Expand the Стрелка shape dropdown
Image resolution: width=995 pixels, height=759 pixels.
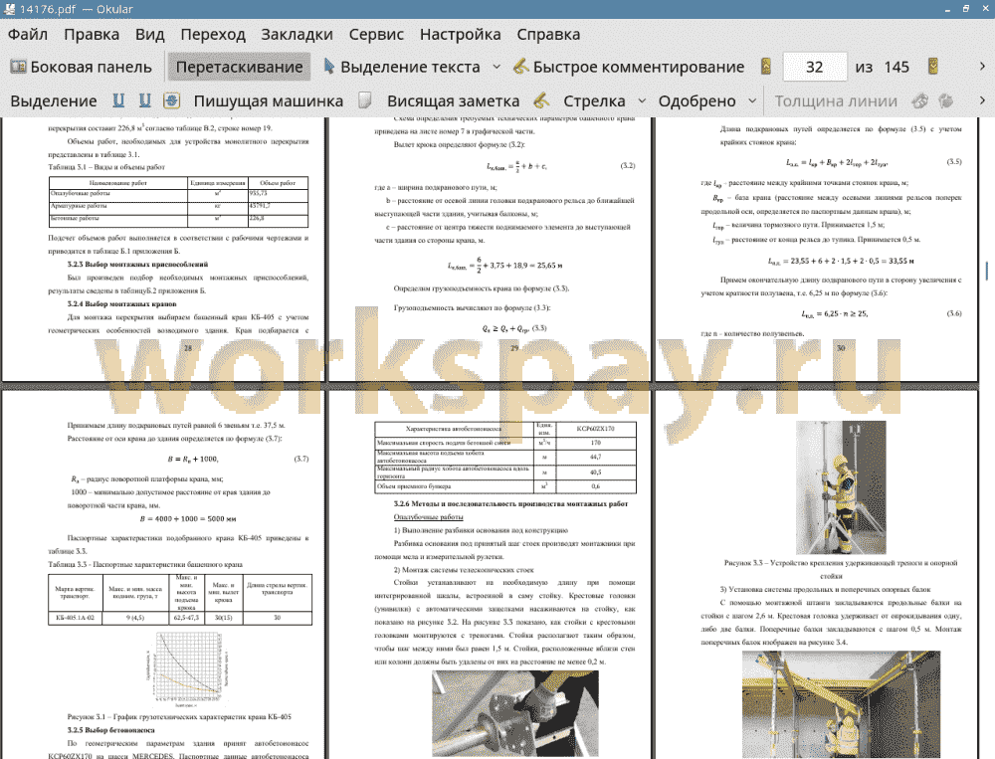tap(642, 100)
